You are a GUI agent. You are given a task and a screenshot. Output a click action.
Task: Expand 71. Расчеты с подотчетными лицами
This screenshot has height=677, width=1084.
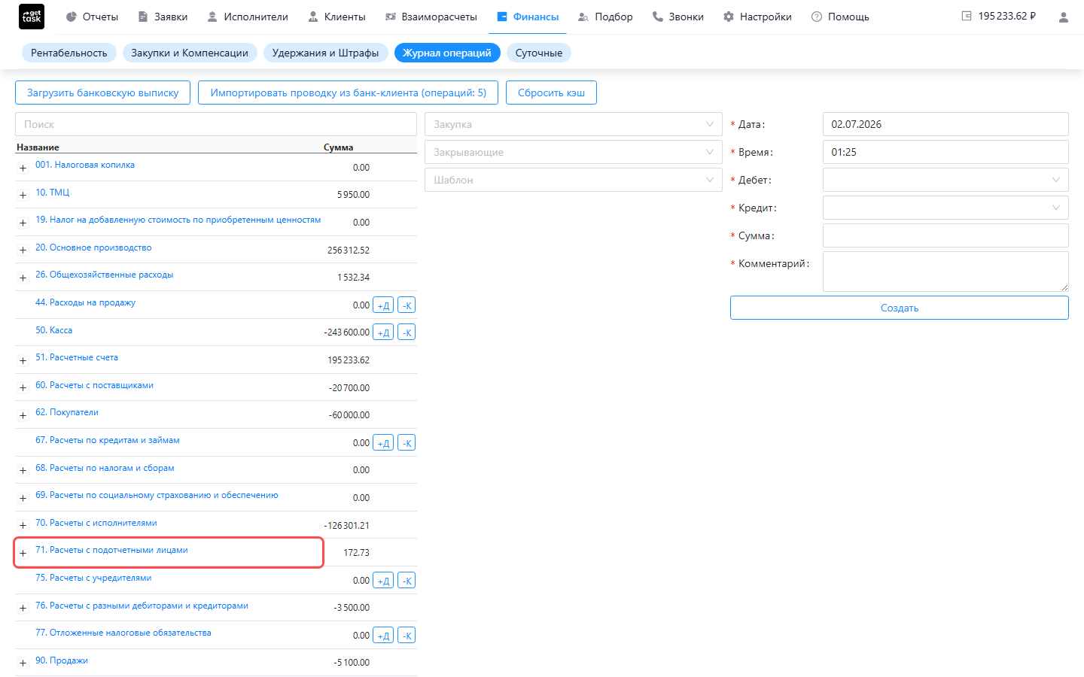23,553
